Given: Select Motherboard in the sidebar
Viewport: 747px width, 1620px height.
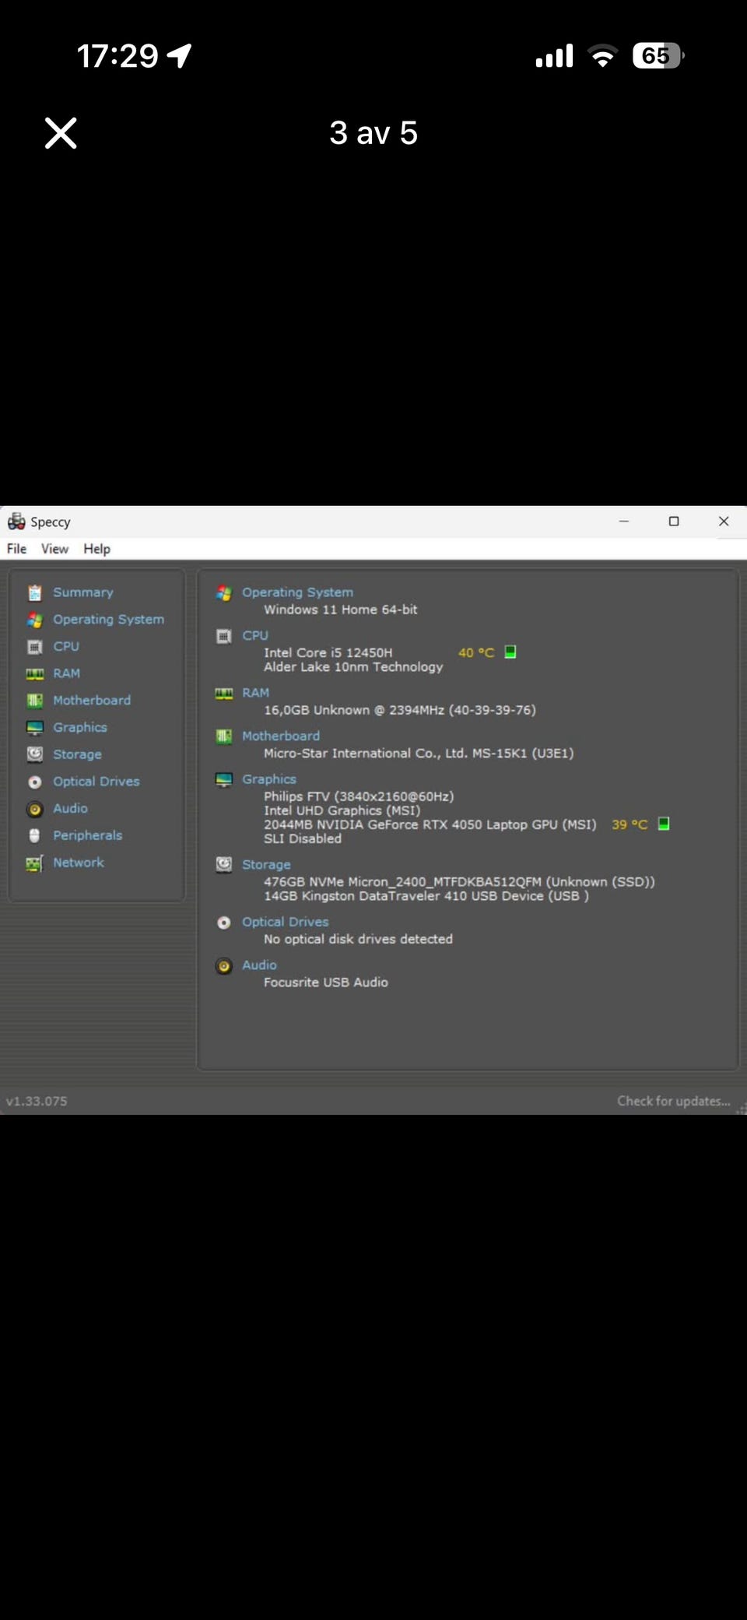Looking at the screenshot, I should point(92,701).
